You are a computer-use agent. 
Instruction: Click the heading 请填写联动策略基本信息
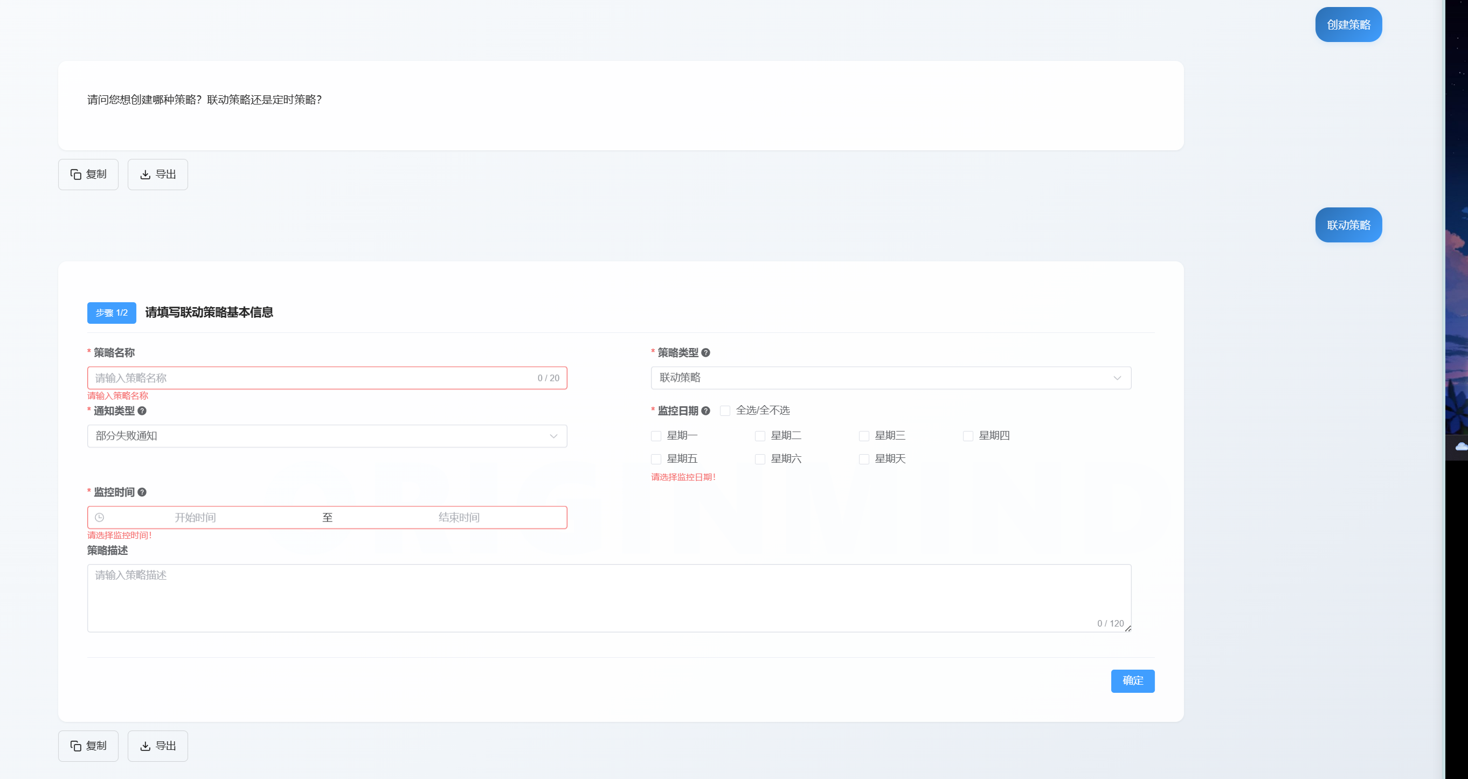click(209, 312)
